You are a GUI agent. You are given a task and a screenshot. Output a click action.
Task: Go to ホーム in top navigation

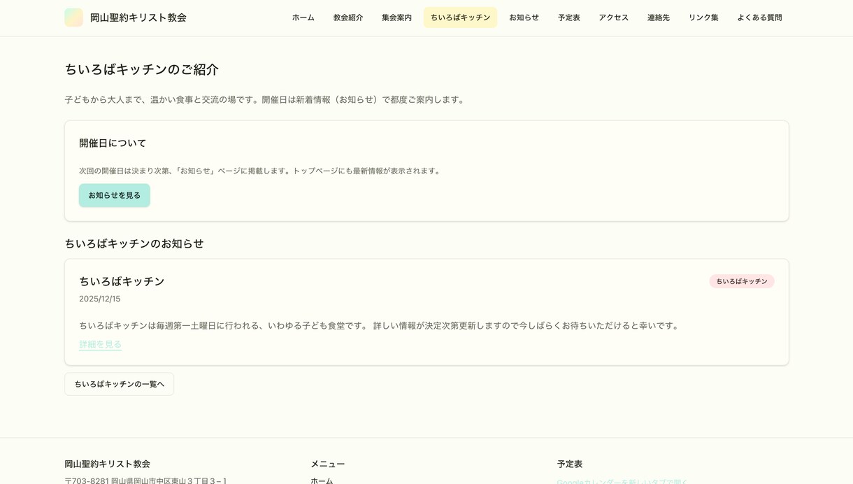[x=303, y=17]
